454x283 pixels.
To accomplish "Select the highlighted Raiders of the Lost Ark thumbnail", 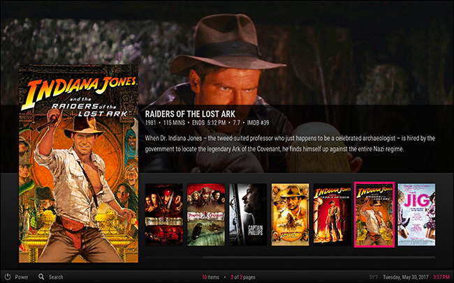I will pos(374,215).
